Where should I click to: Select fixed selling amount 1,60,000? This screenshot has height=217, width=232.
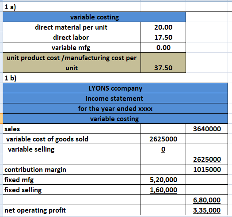[x=163, y=190]
